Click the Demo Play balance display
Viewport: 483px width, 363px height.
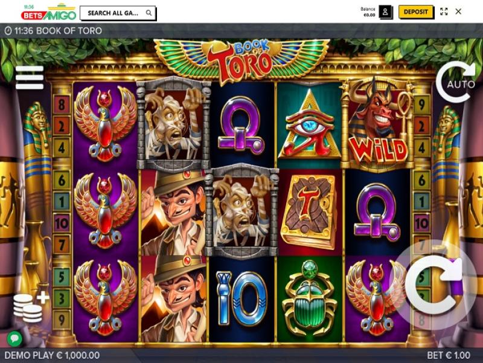pyautogui.click(x=52, y=355)
